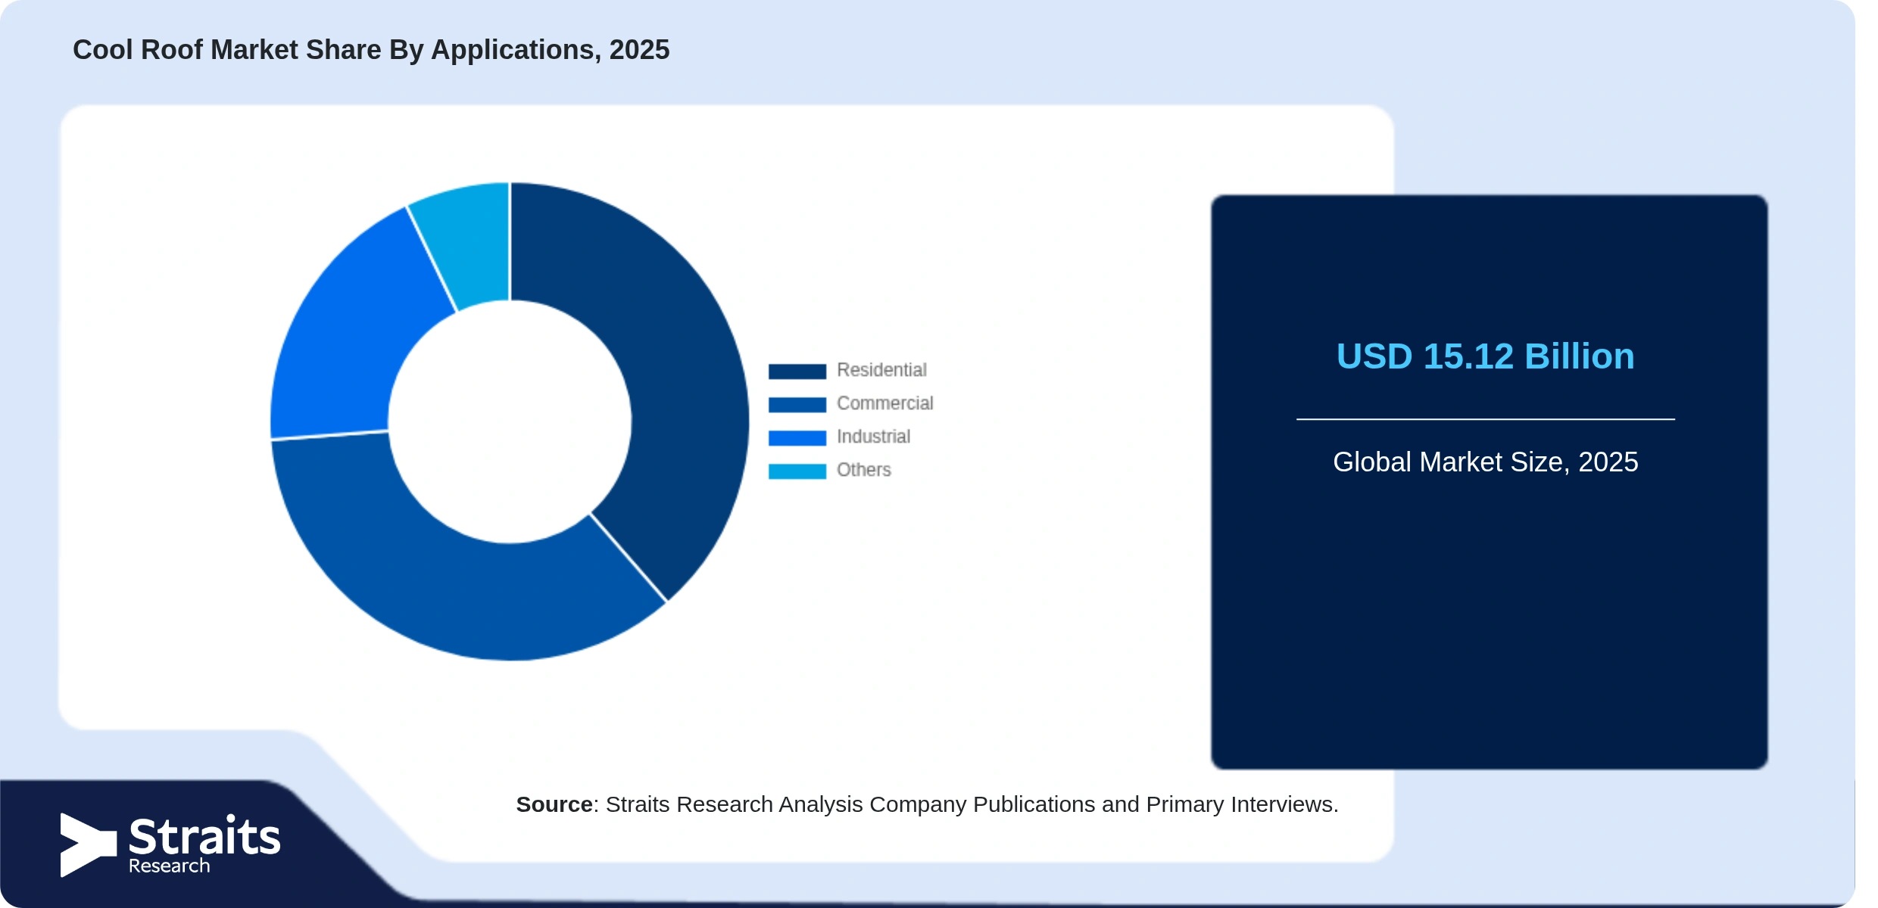Screen dimensions: 1878x908
Task: Click the Straits brand name text
Action: (204, 836)
